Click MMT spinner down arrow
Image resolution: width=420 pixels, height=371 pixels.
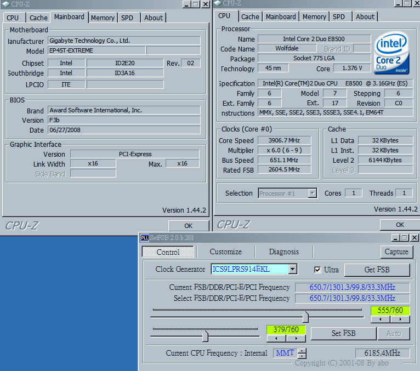(302, 356)
